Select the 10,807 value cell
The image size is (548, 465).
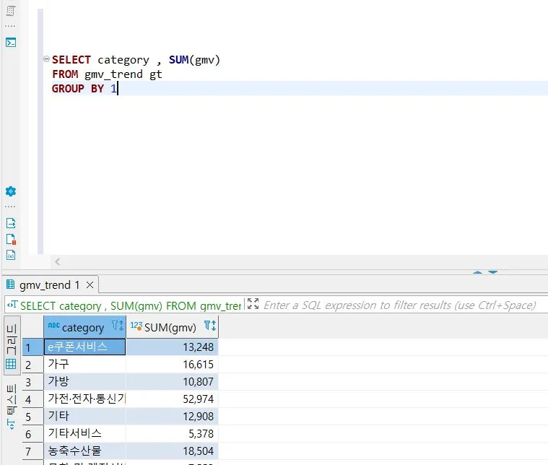[x=172, y=381]
